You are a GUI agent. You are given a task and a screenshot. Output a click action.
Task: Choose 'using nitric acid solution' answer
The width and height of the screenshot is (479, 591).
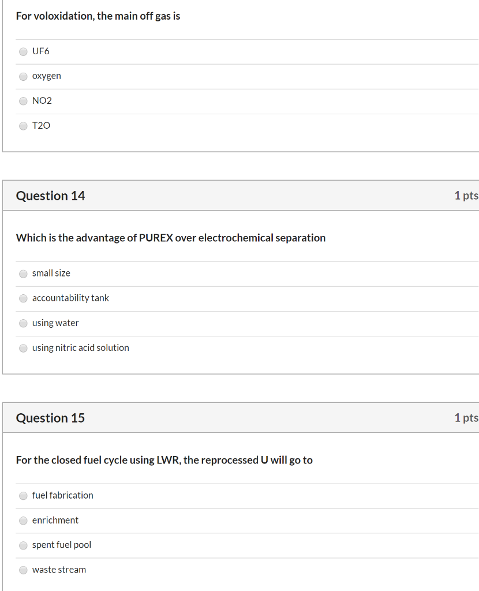coord(23,348)
